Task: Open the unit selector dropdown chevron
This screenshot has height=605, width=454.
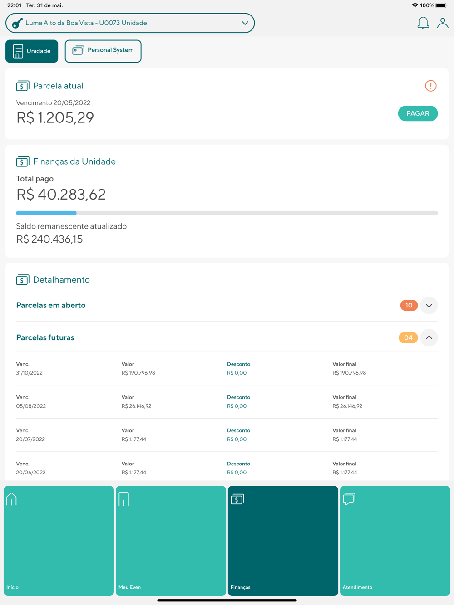Action: (x=245, y=23)
